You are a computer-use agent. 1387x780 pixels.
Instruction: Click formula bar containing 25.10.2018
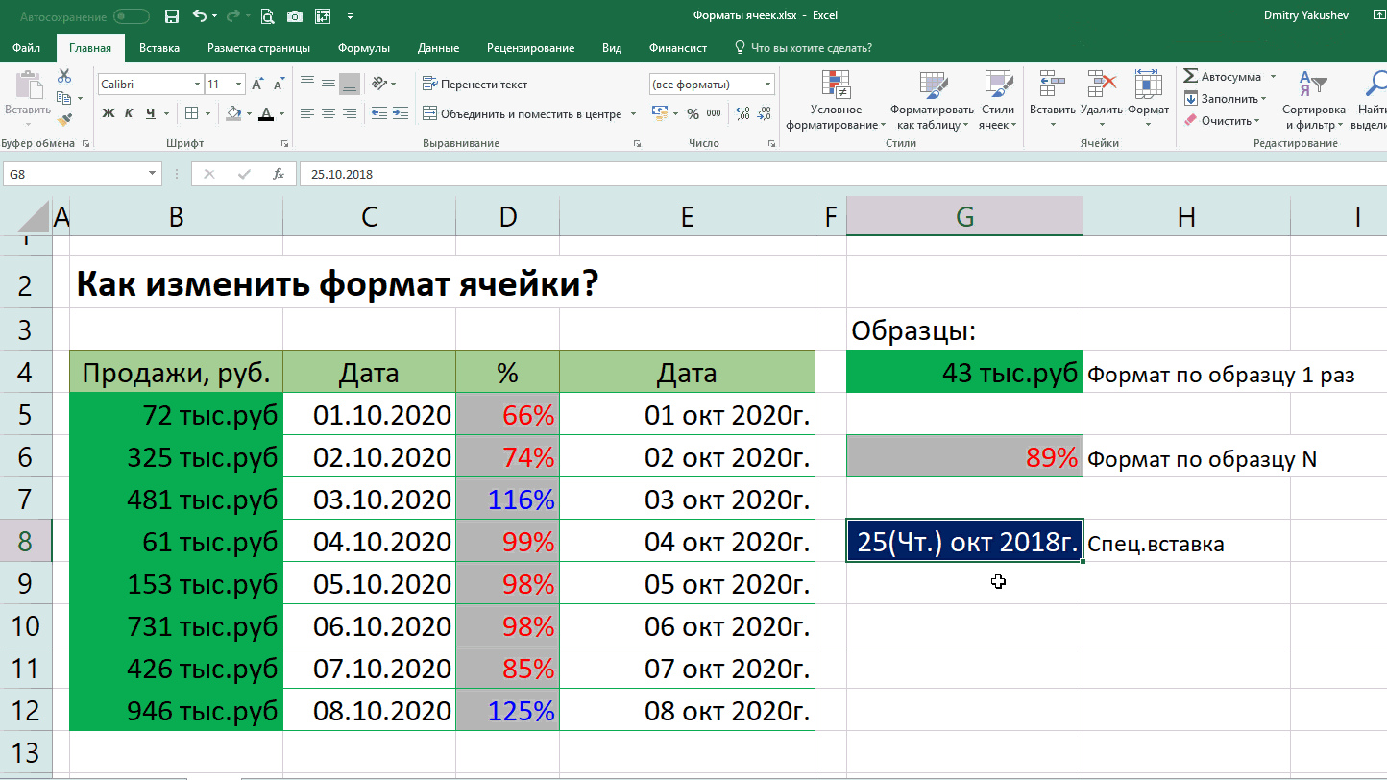tap(843, 175)
